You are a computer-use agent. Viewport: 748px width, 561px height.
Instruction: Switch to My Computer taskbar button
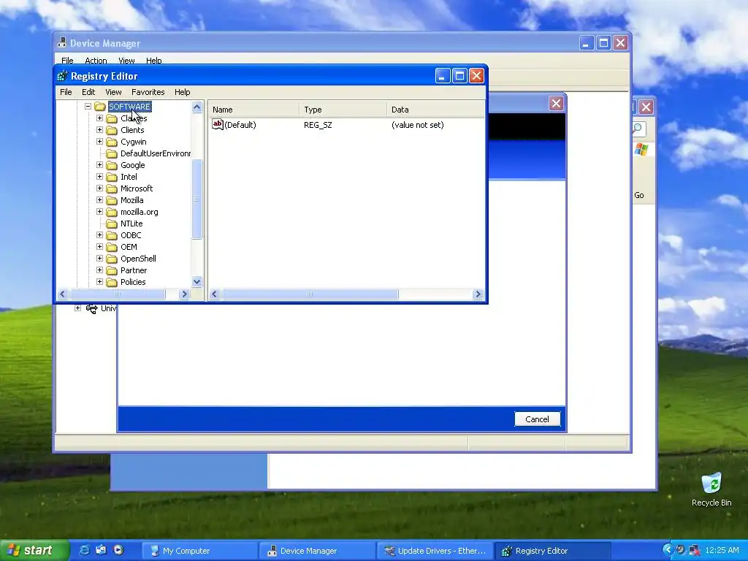coord(200,551)
